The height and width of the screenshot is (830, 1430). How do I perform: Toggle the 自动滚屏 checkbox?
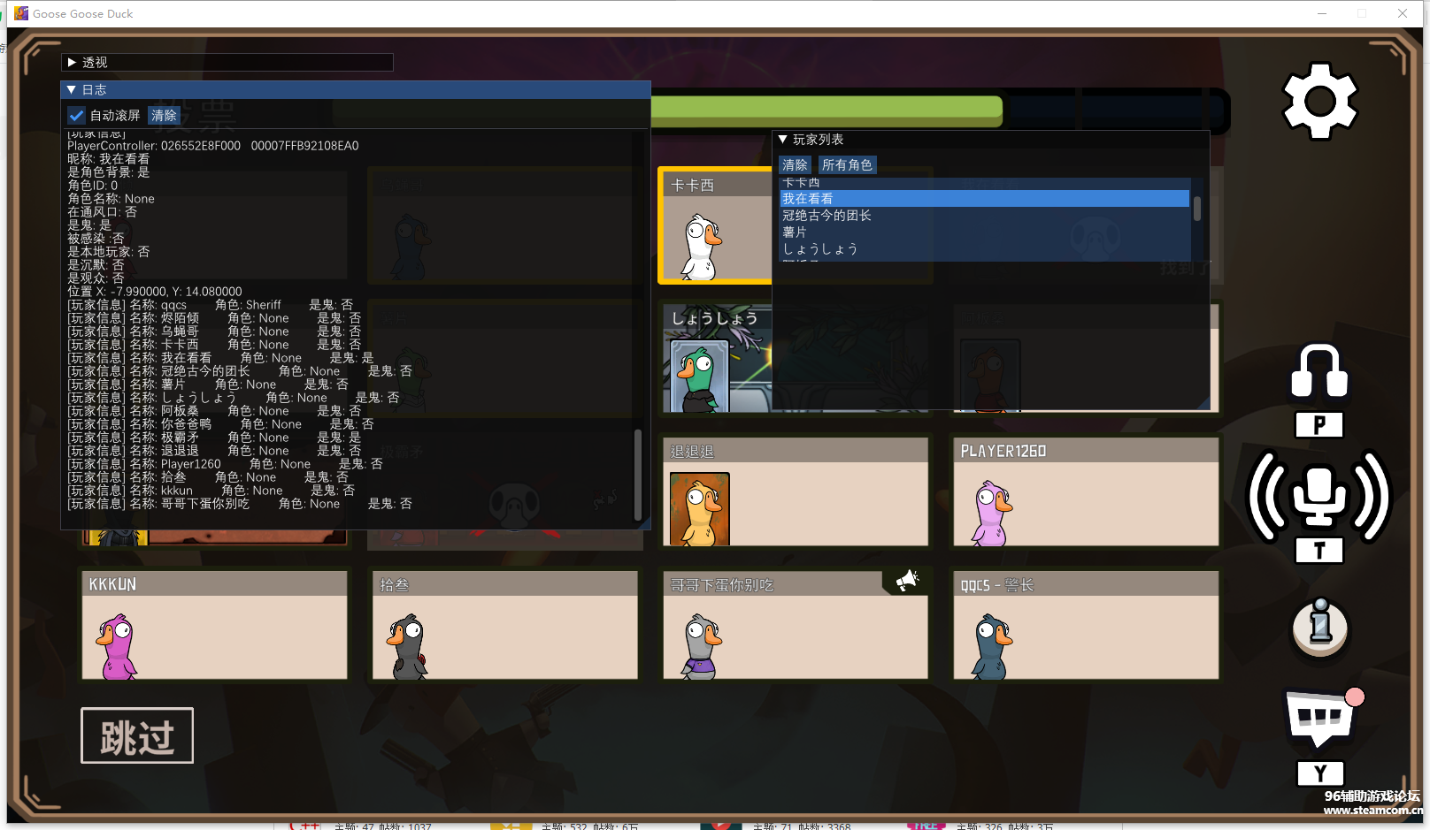[76, 116]
